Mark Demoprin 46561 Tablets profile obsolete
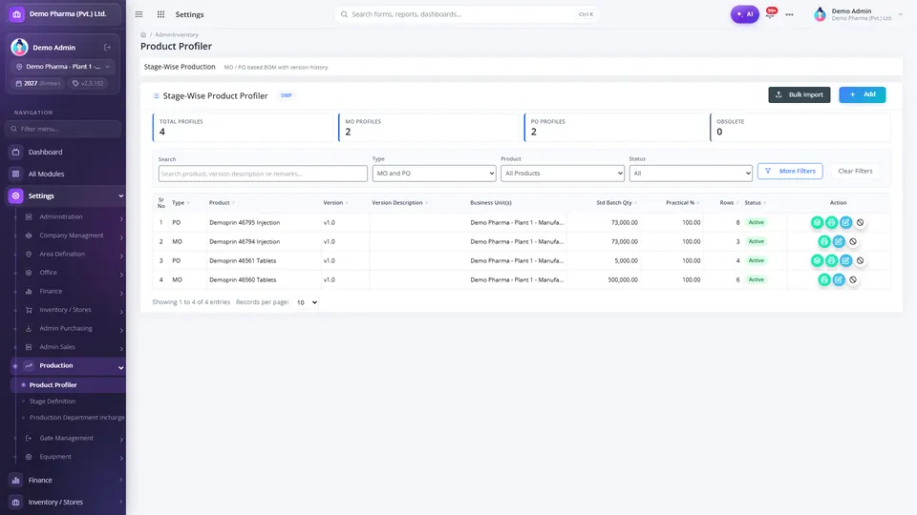The width and height of the screenshot is (917, 515). (860, 260)
